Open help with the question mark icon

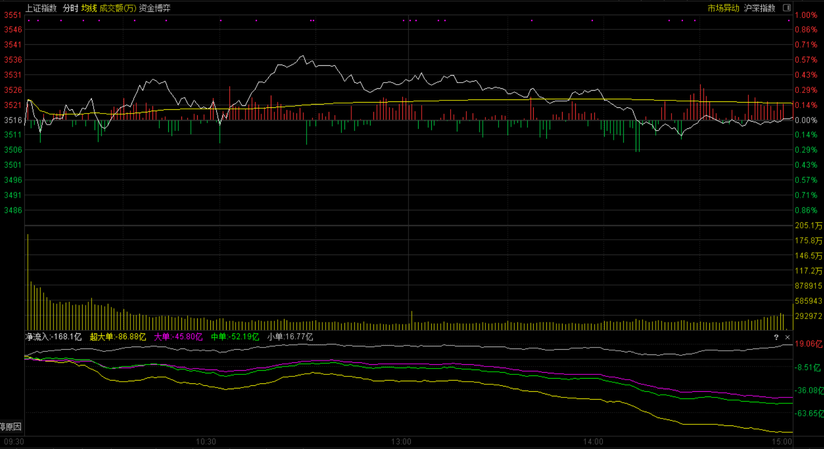tap(776, 337)
